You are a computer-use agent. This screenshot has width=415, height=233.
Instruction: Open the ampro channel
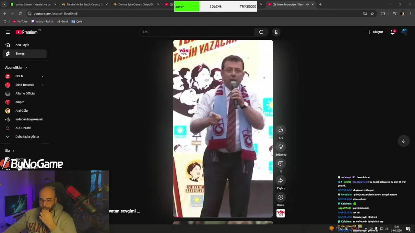25,102
